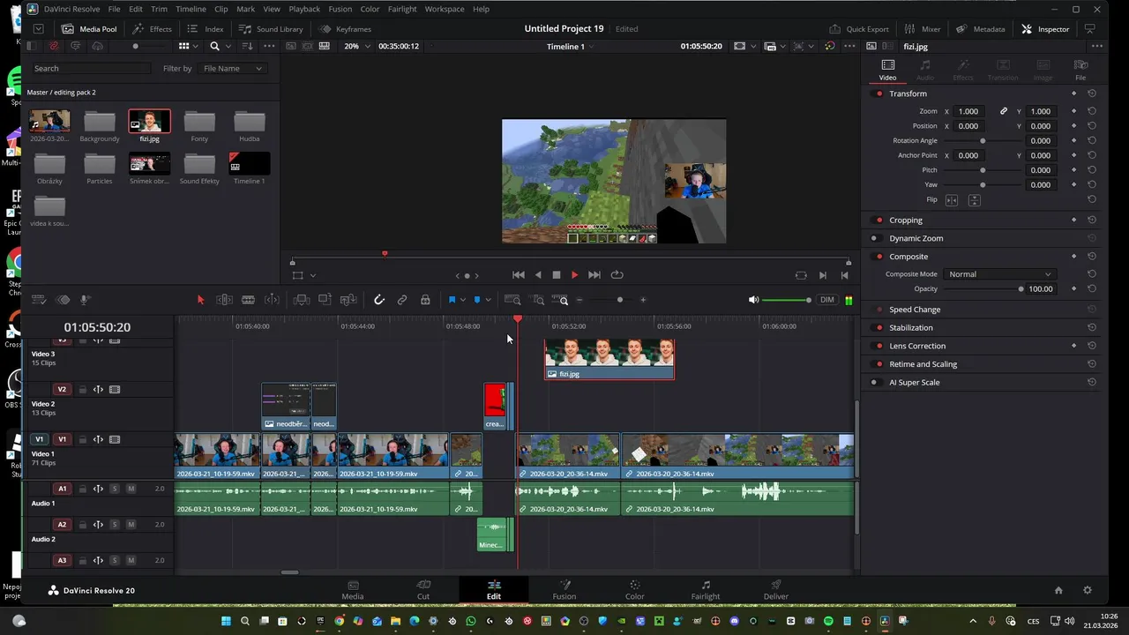1129x635 pixels.
Task: Select the Audio tab in Inspector
Action: (925, 70)
